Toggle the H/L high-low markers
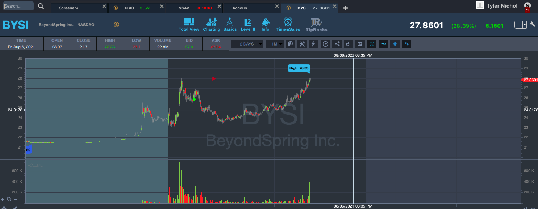 click(372, 44)
